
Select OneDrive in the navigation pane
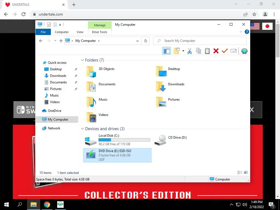(54, 111)
